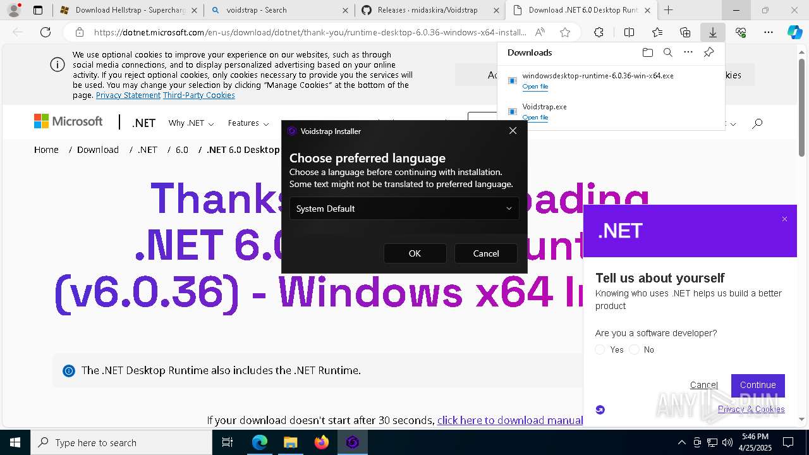Click the browser address bar URL
Screen dimensions: 809x455
tap(310, 32)
